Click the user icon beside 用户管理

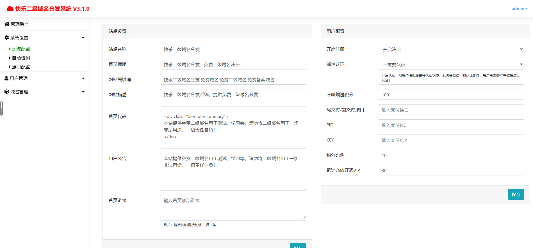click(x=6, y=78)
